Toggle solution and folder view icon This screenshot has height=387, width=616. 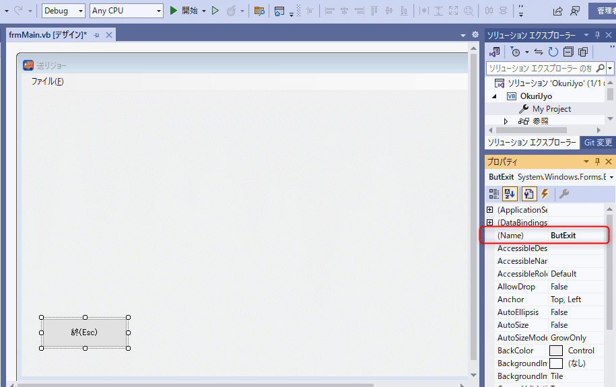pyautogui.click(x=494, y=52)
